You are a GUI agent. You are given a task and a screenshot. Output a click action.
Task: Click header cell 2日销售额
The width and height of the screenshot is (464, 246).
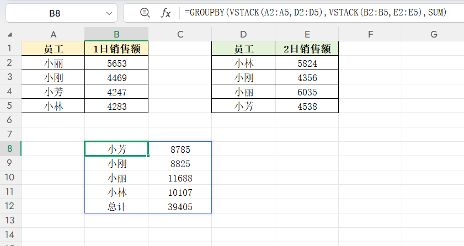pyautogui.click(x=307, y=49)
